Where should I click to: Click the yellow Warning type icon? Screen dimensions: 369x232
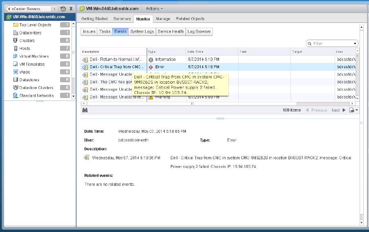pyautogui.click(x=151, y=97)
